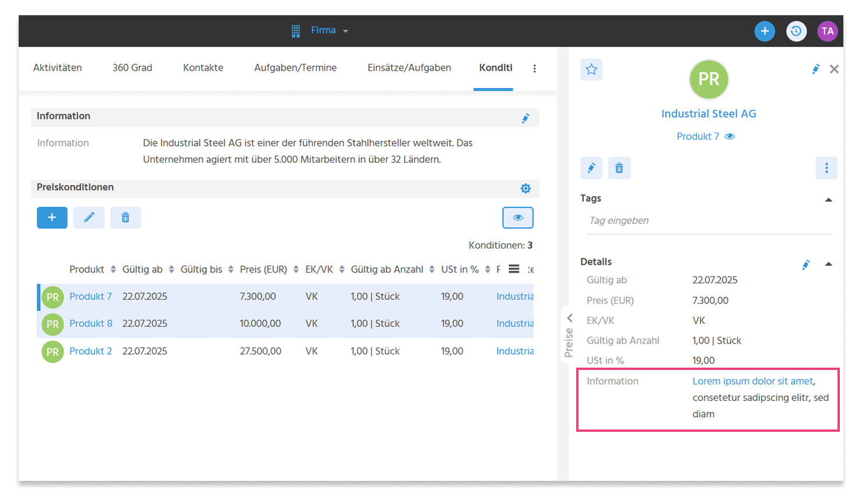Image resolution: width=855 pixels, height=496 pixels.
Task: Click the Tag eingeben input field
Action: pos(709,221)
